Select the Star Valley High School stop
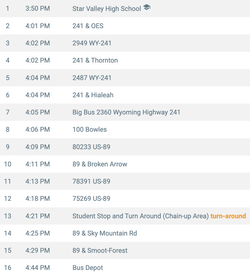The height and width of the screenshot is (277, 250). pyautogui.click(x=107, y=9)
